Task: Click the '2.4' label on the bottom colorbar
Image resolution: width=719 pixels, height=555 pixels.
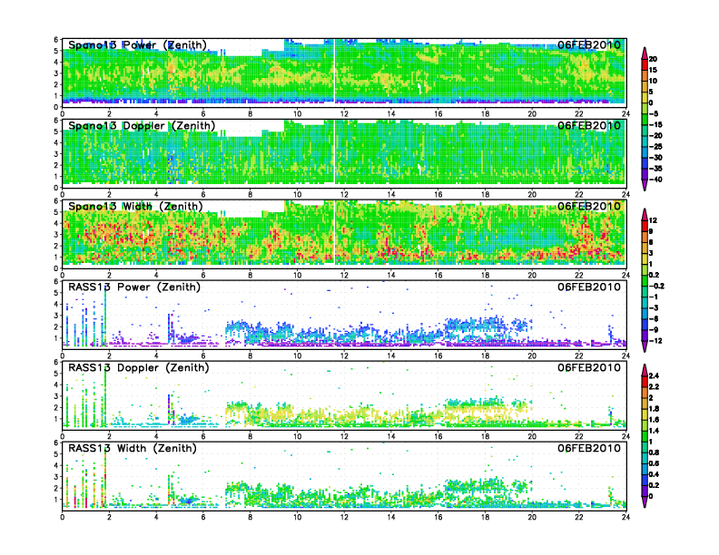Action: 654,375
